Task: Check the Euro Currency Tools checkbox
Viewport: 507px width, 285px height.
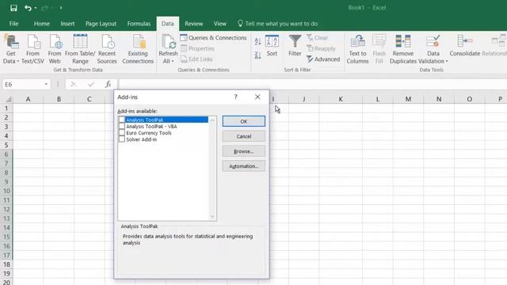Action: (x=122, y=133)
